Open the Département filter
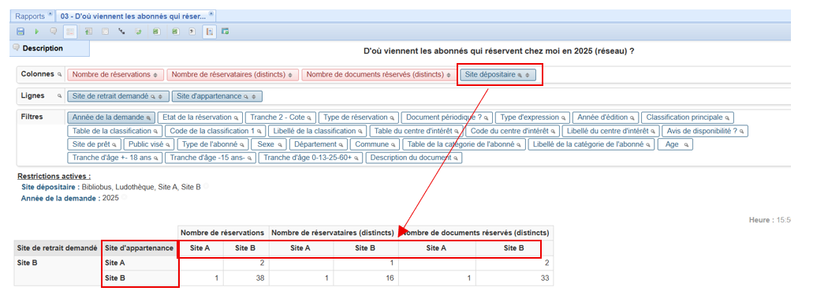This screenshot has height=306, width=828. (x=319, y=144)
